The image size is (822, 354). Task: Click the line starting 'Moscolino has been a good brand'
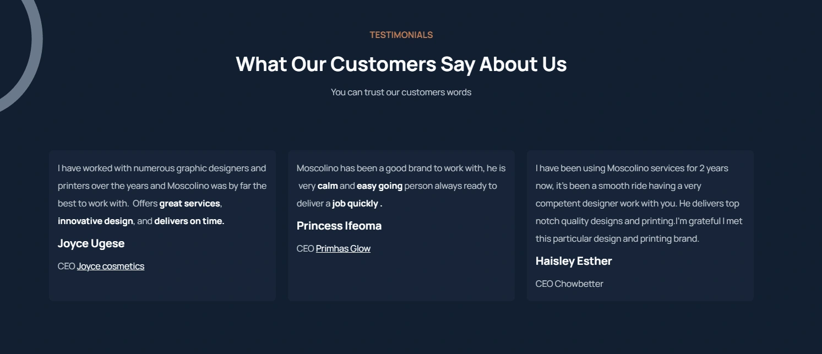[401, 168]
